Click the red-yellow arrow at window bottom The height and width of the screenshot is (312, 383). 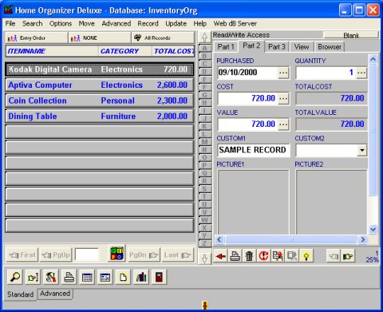205,305
